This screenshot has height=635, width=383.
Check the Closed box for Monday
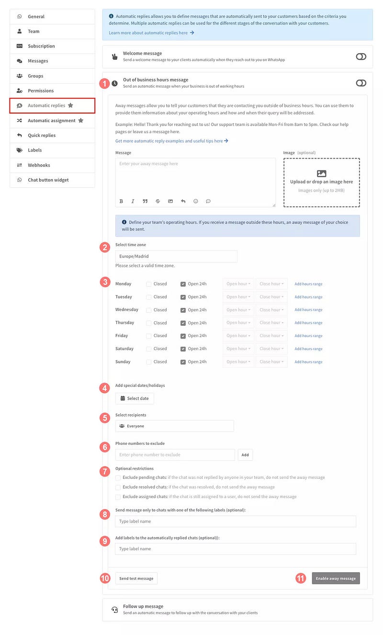coord(149,284)
